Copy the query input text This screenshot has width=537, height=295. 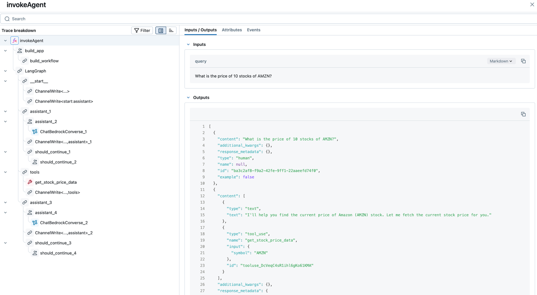pos(523,61)
